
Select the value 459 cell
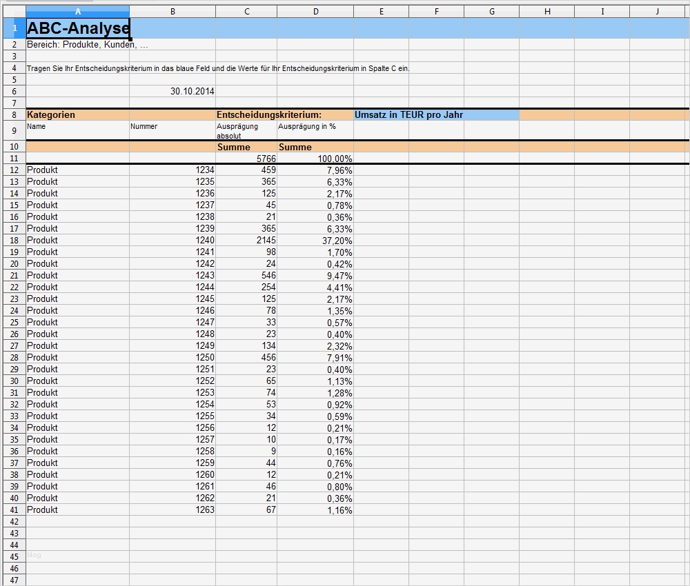click(246, 170)
